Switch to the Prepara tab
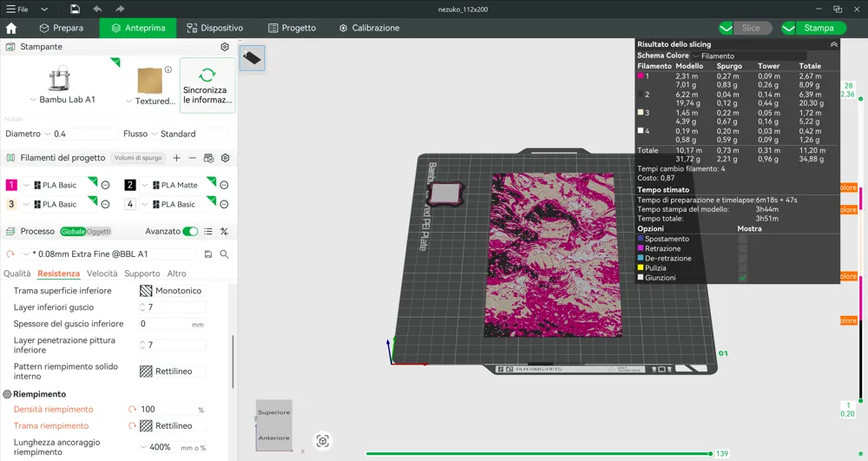 click(62, 29)
